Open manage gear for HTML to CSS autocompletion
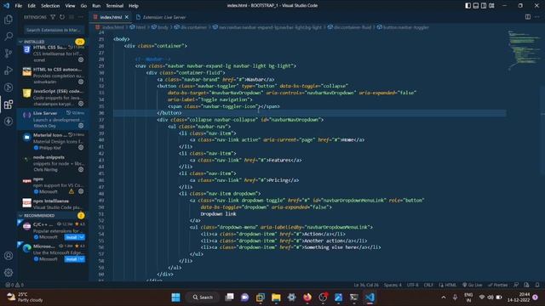The image size is (545, 306). [81, 82]
